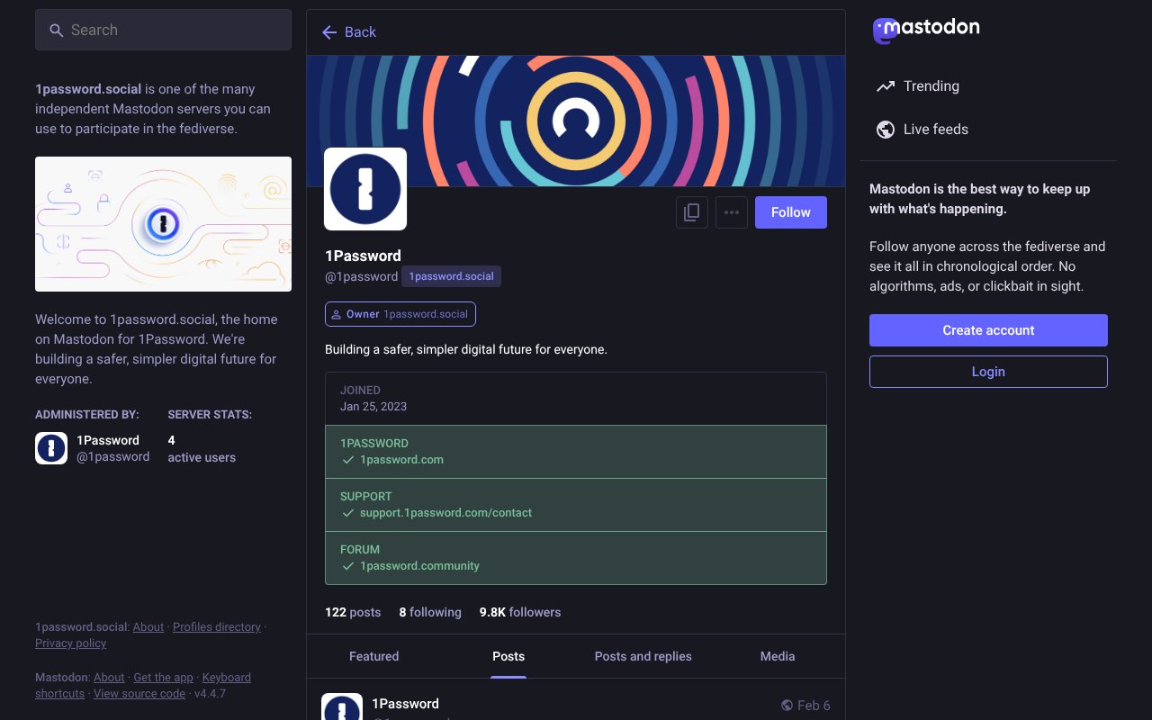Switch to the Featured tab

(x=373, y=656)
